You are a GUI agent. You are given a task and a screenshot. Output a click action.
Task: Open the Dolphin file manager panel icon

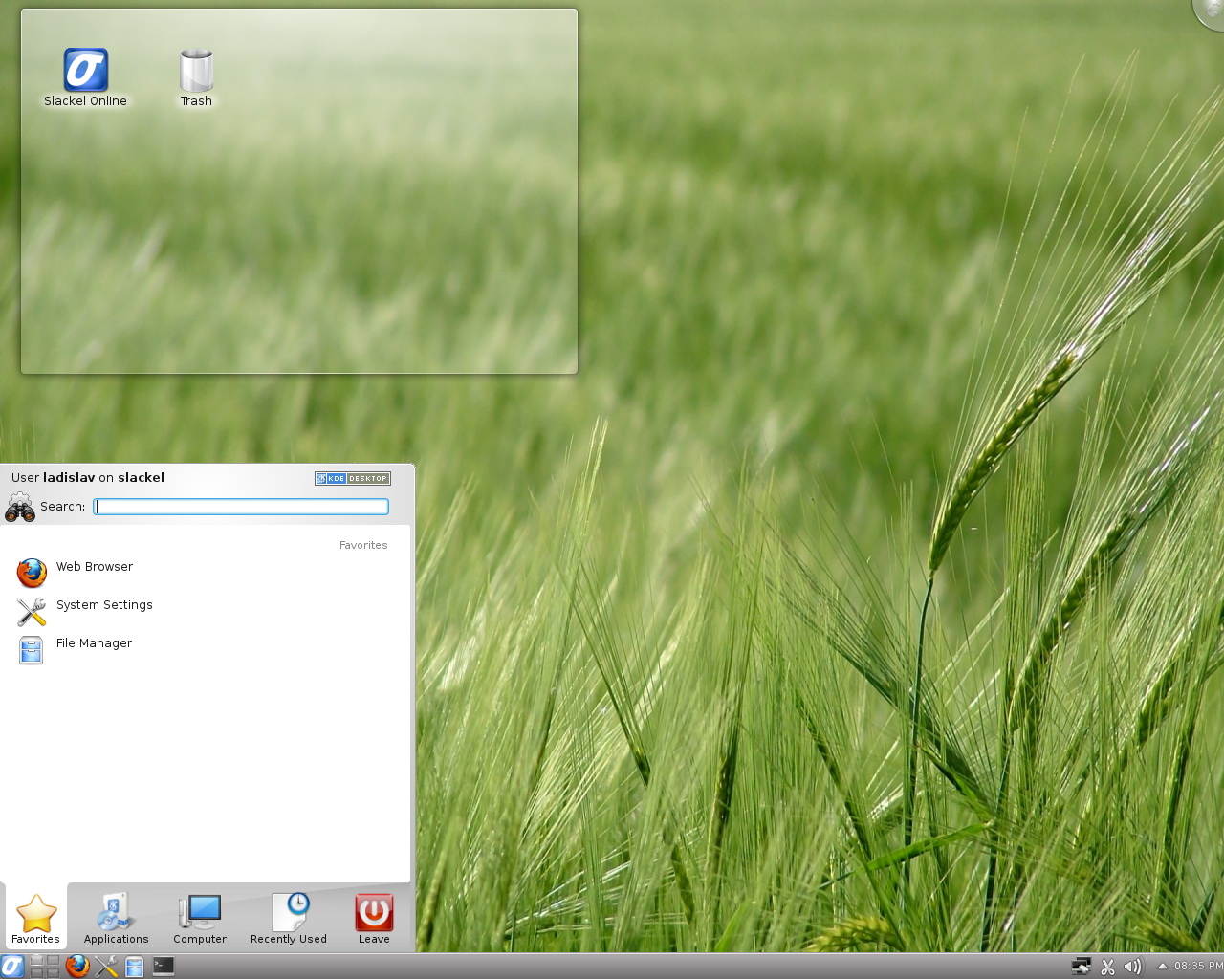click(x=133, y=966)
